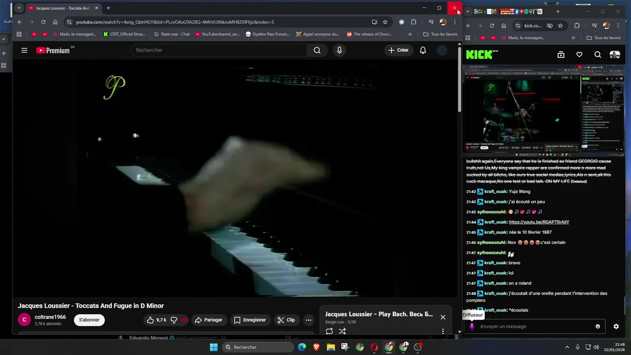Go back in the YouTube window
631x355 pixels.
(20, 22)
